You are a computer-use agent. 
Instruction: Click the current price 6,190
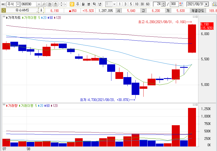point(55,11)
